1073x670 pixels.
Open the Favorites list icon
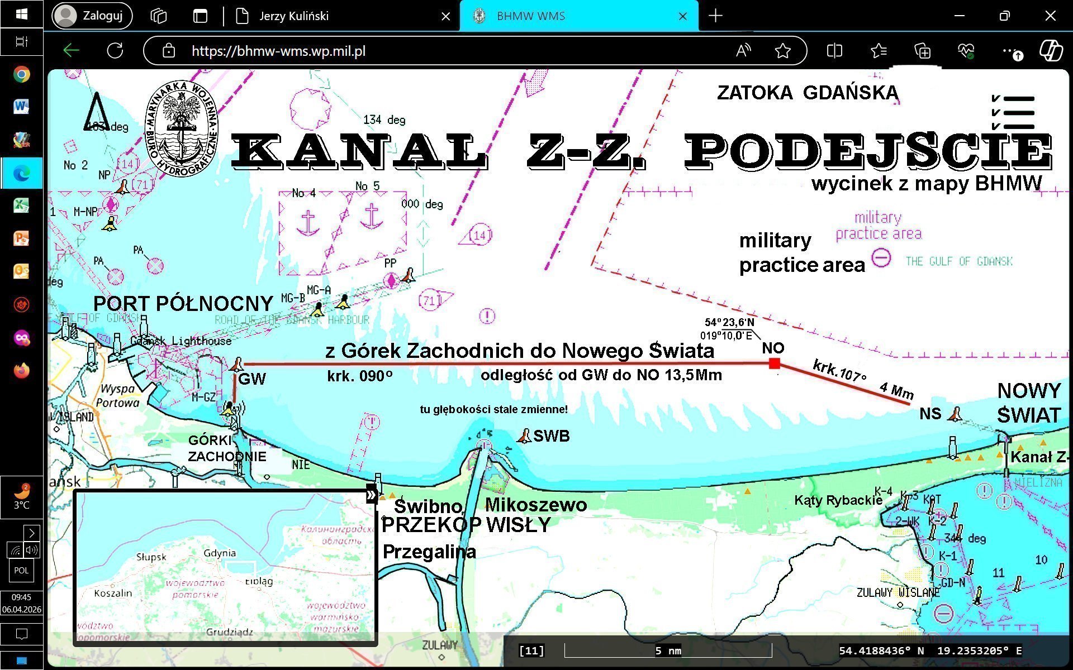pyautogui.click(x=879, y=51)
